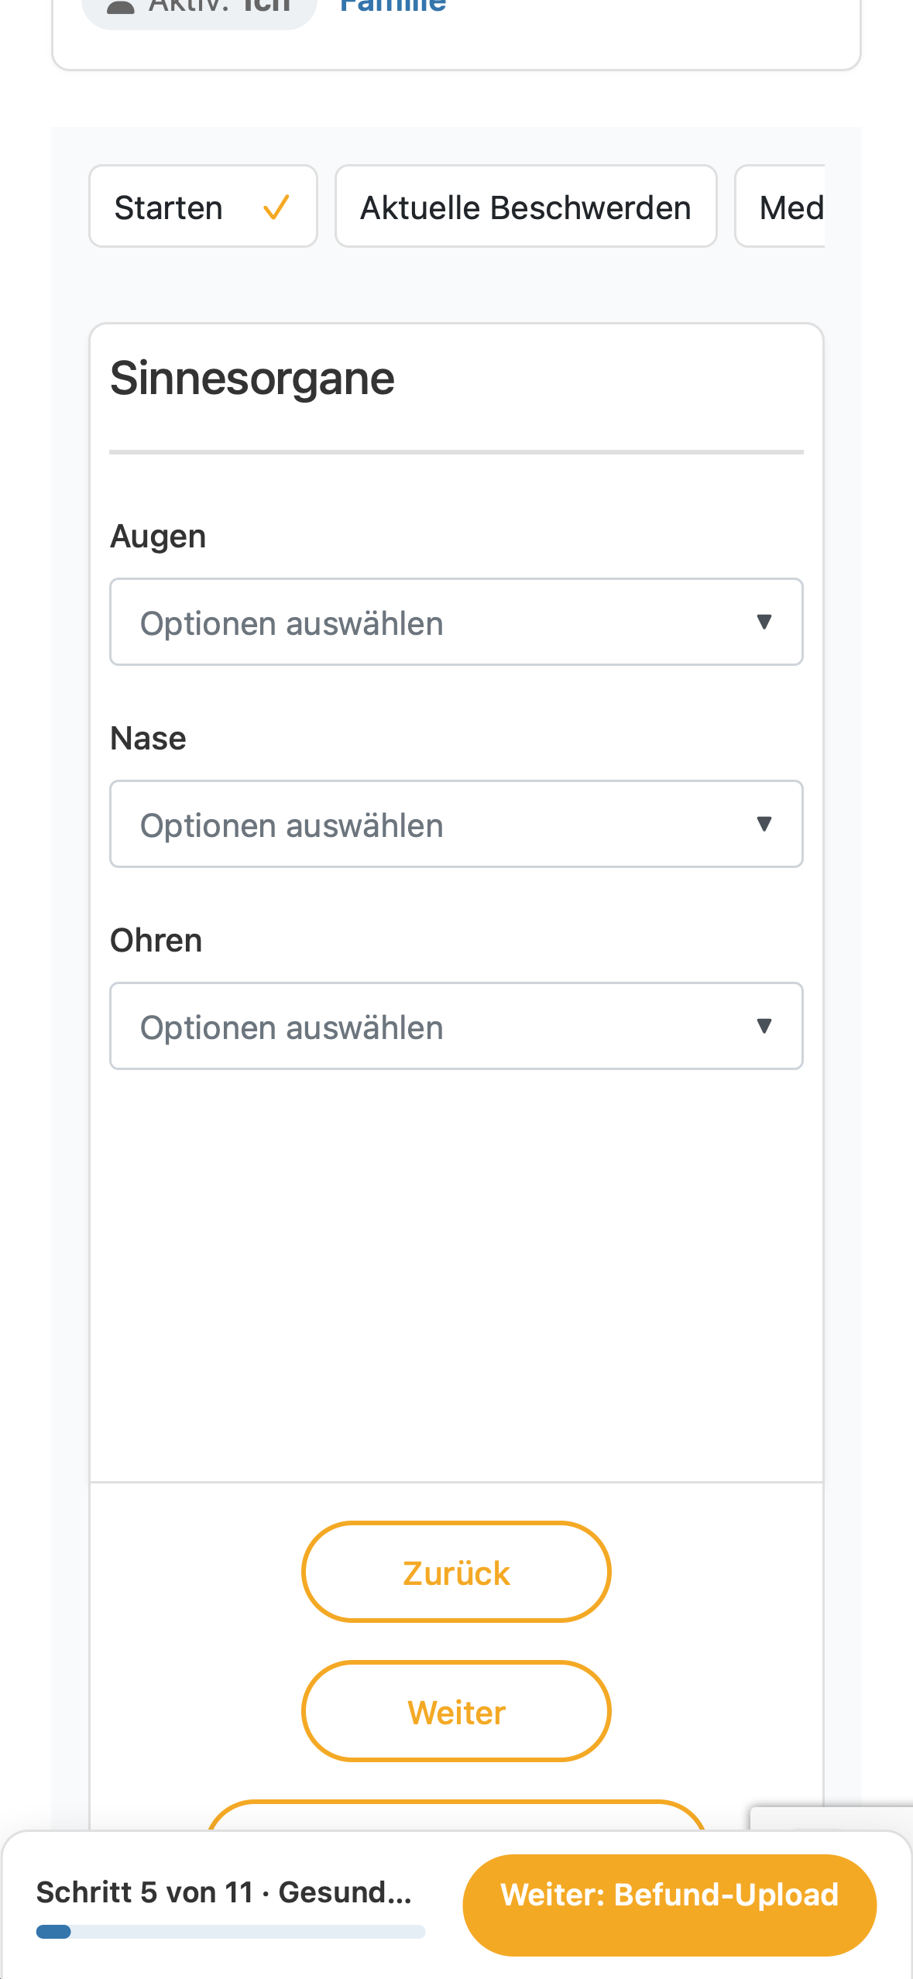Switch to Aktuelle Beschwerden tab
This screenshot has width=913, height=1979.
pos(526,207)
